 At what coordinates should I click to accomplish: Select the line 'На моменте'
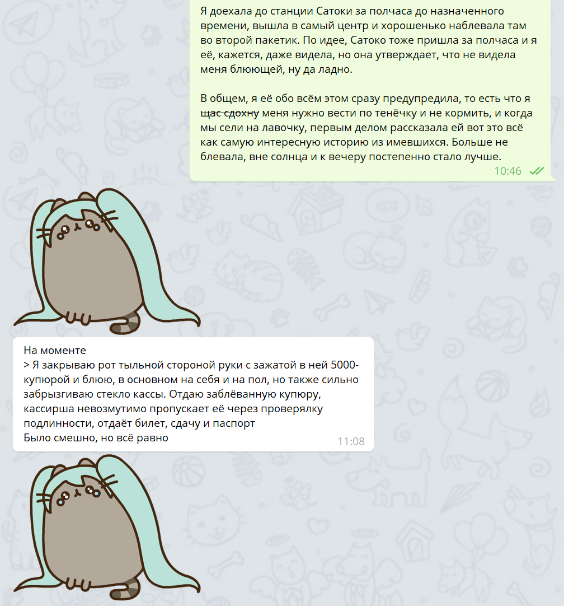point(55,351)
